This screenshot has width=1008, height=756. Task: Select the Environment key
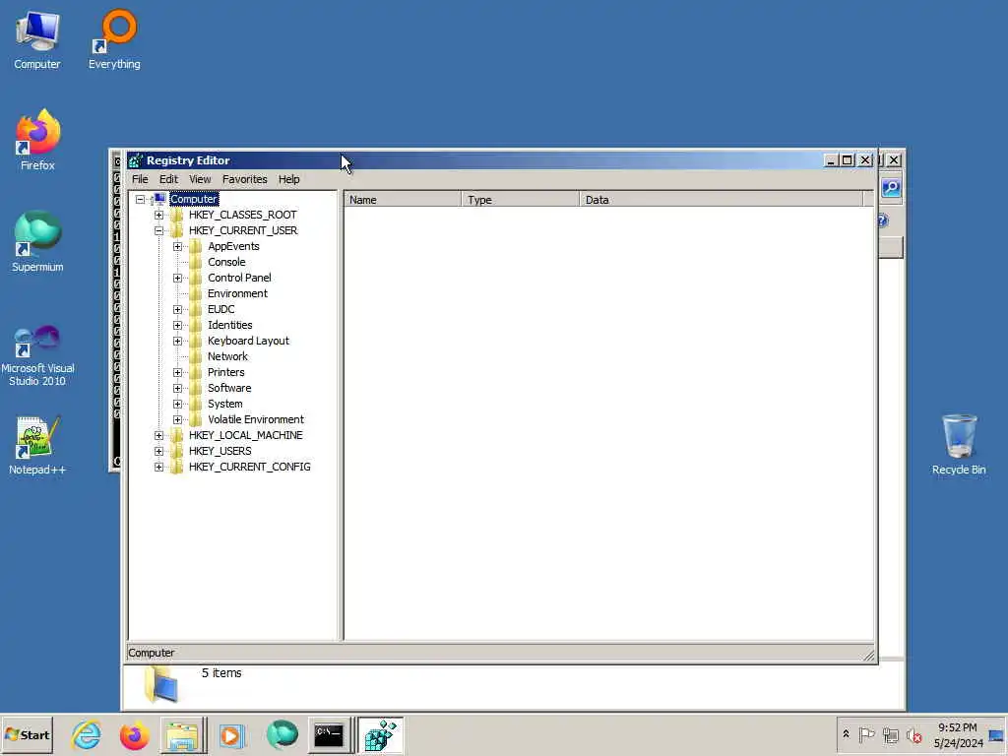tap(237, 293)
